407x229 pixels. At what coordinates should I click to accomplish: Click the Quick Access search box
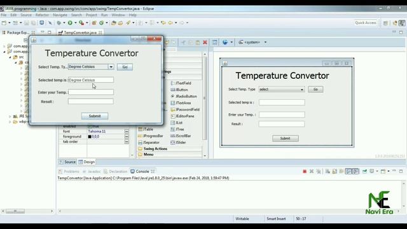pyautogui.click(x=366, y=23)
